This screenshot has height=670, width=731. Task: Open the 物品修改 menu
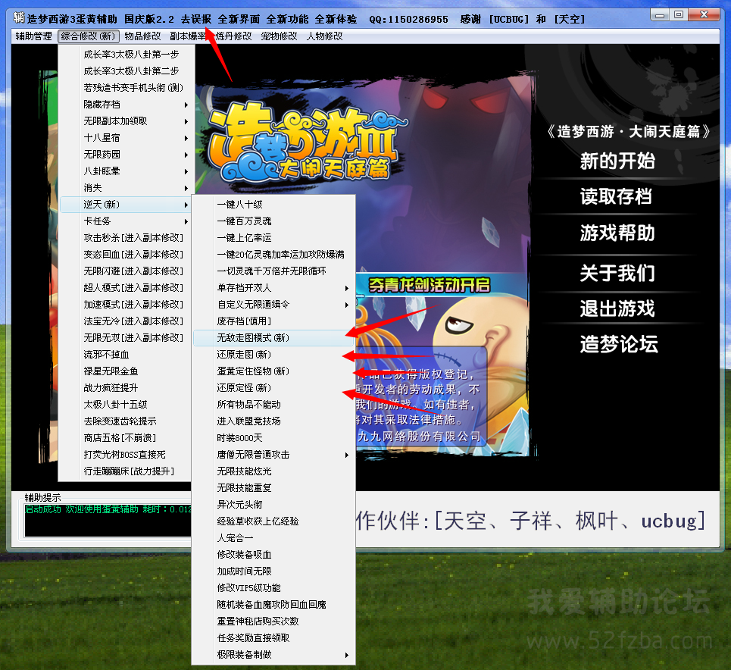click(x=142, y=36)
